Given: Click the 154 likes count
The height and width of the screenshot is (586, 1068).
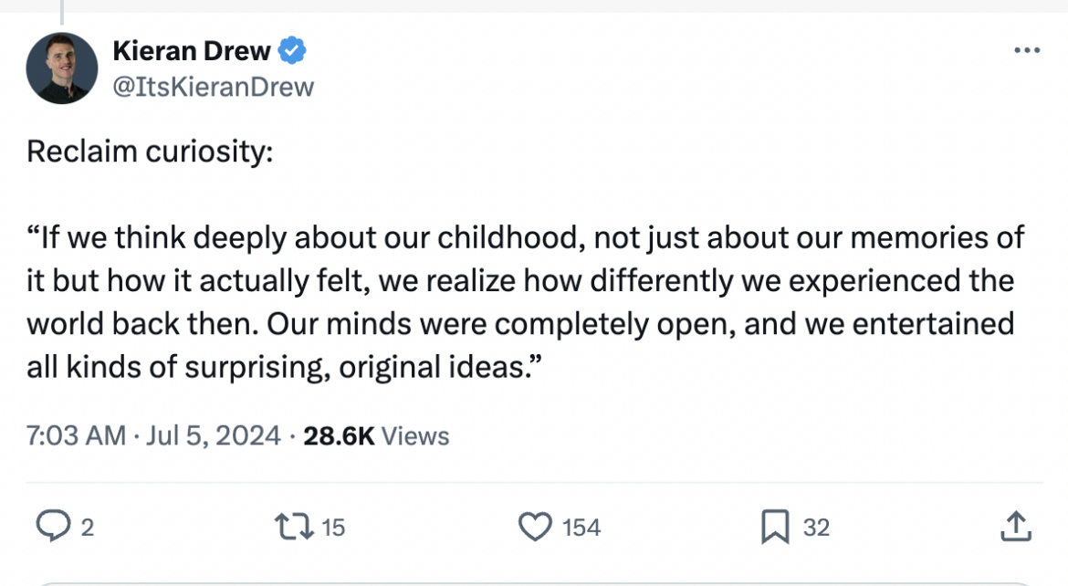Looking at the screenshot, I should [x=581, y=527].
